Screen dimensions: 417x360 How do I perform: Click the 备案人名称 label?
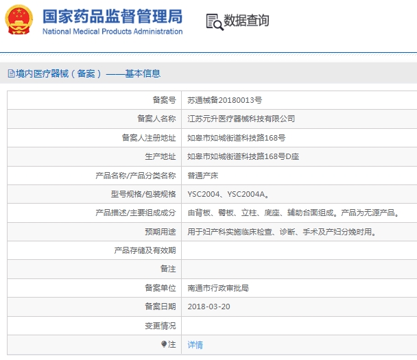156,119
